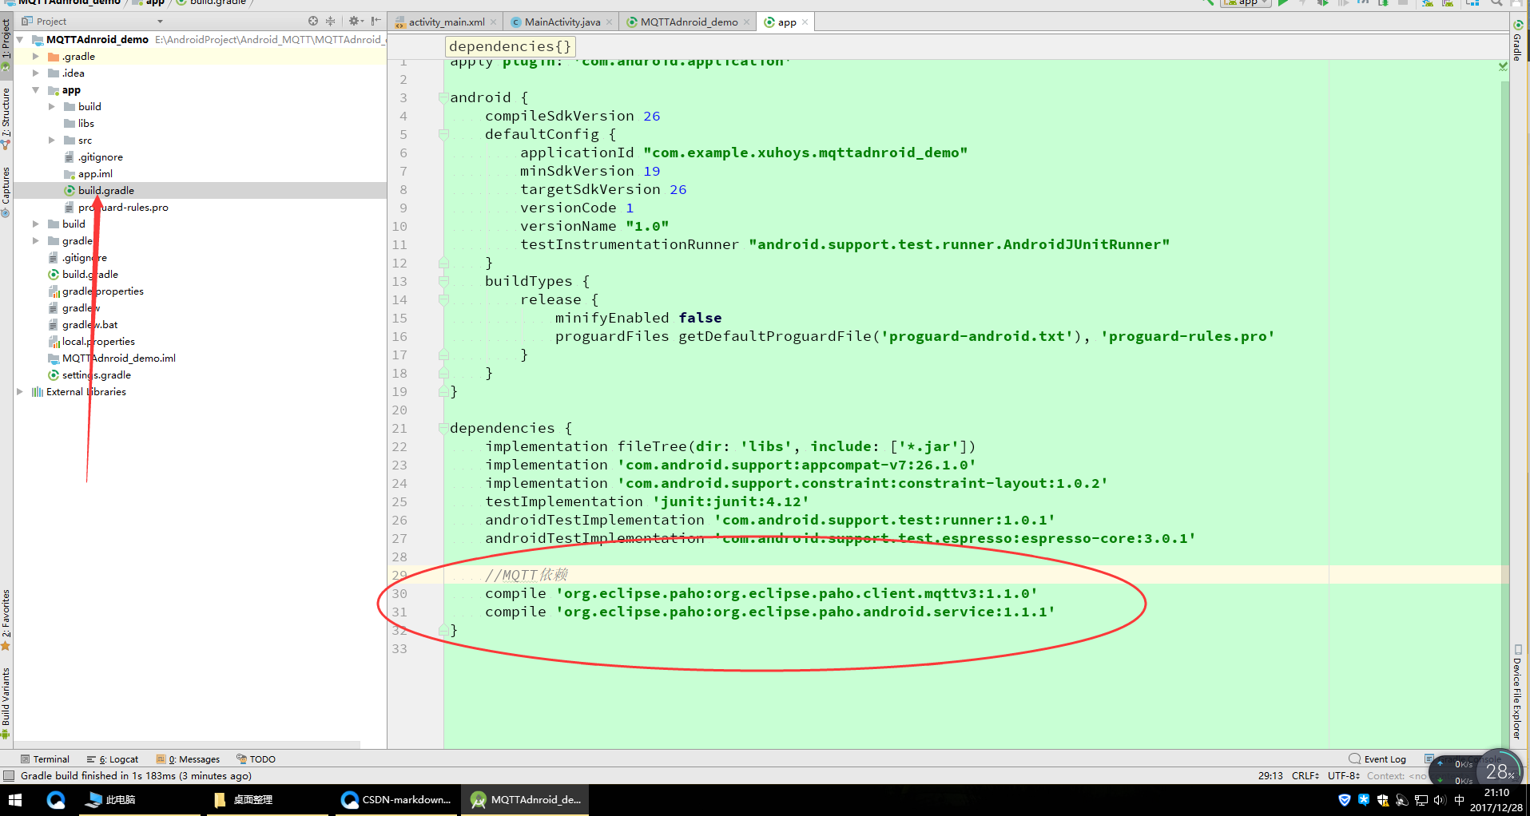Screen dimensions: 1530x816
Task: Open Device File Explorer side panel
Action: [1516, 691]
